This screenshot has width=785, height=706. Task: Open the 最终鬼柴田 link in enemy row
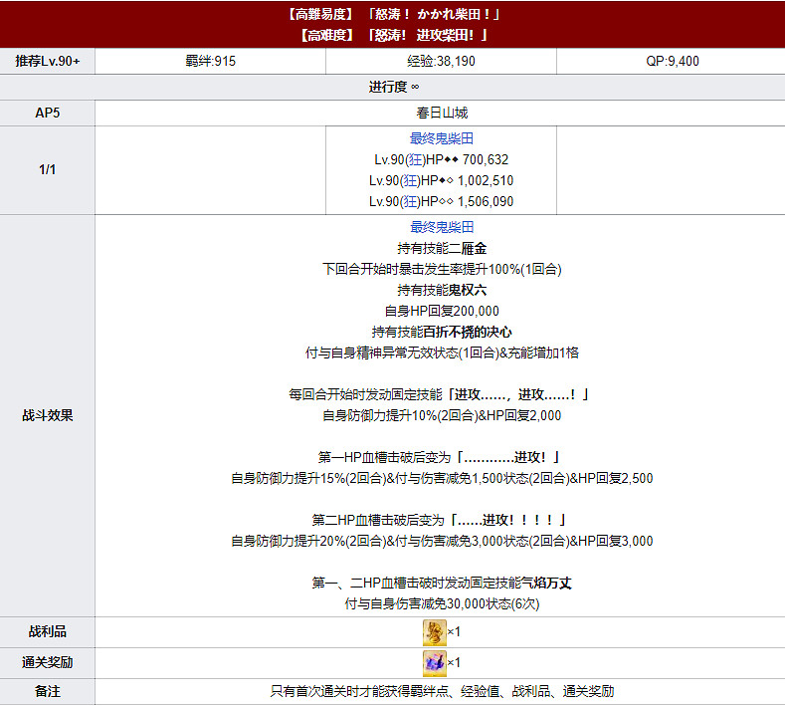[442, 138]
